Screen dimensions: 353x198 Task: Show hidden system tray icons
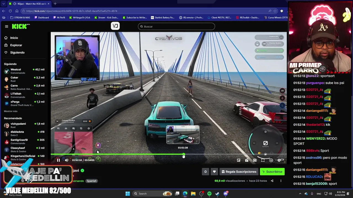click(300, 194)
